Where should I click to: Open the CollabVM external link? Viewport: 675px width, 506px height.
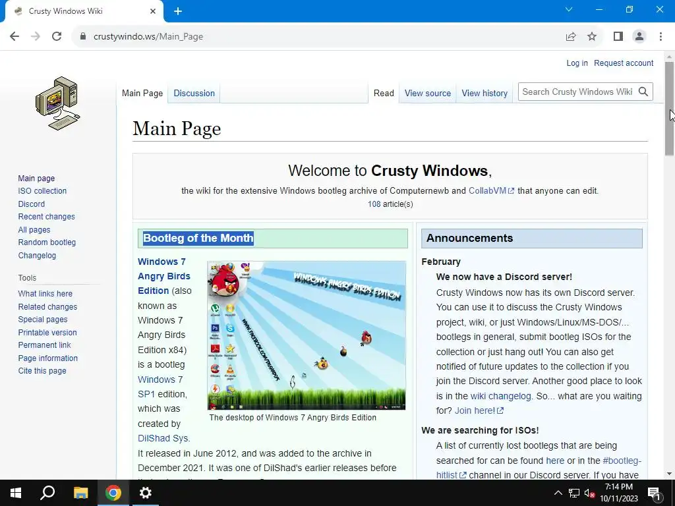[491, 191]
